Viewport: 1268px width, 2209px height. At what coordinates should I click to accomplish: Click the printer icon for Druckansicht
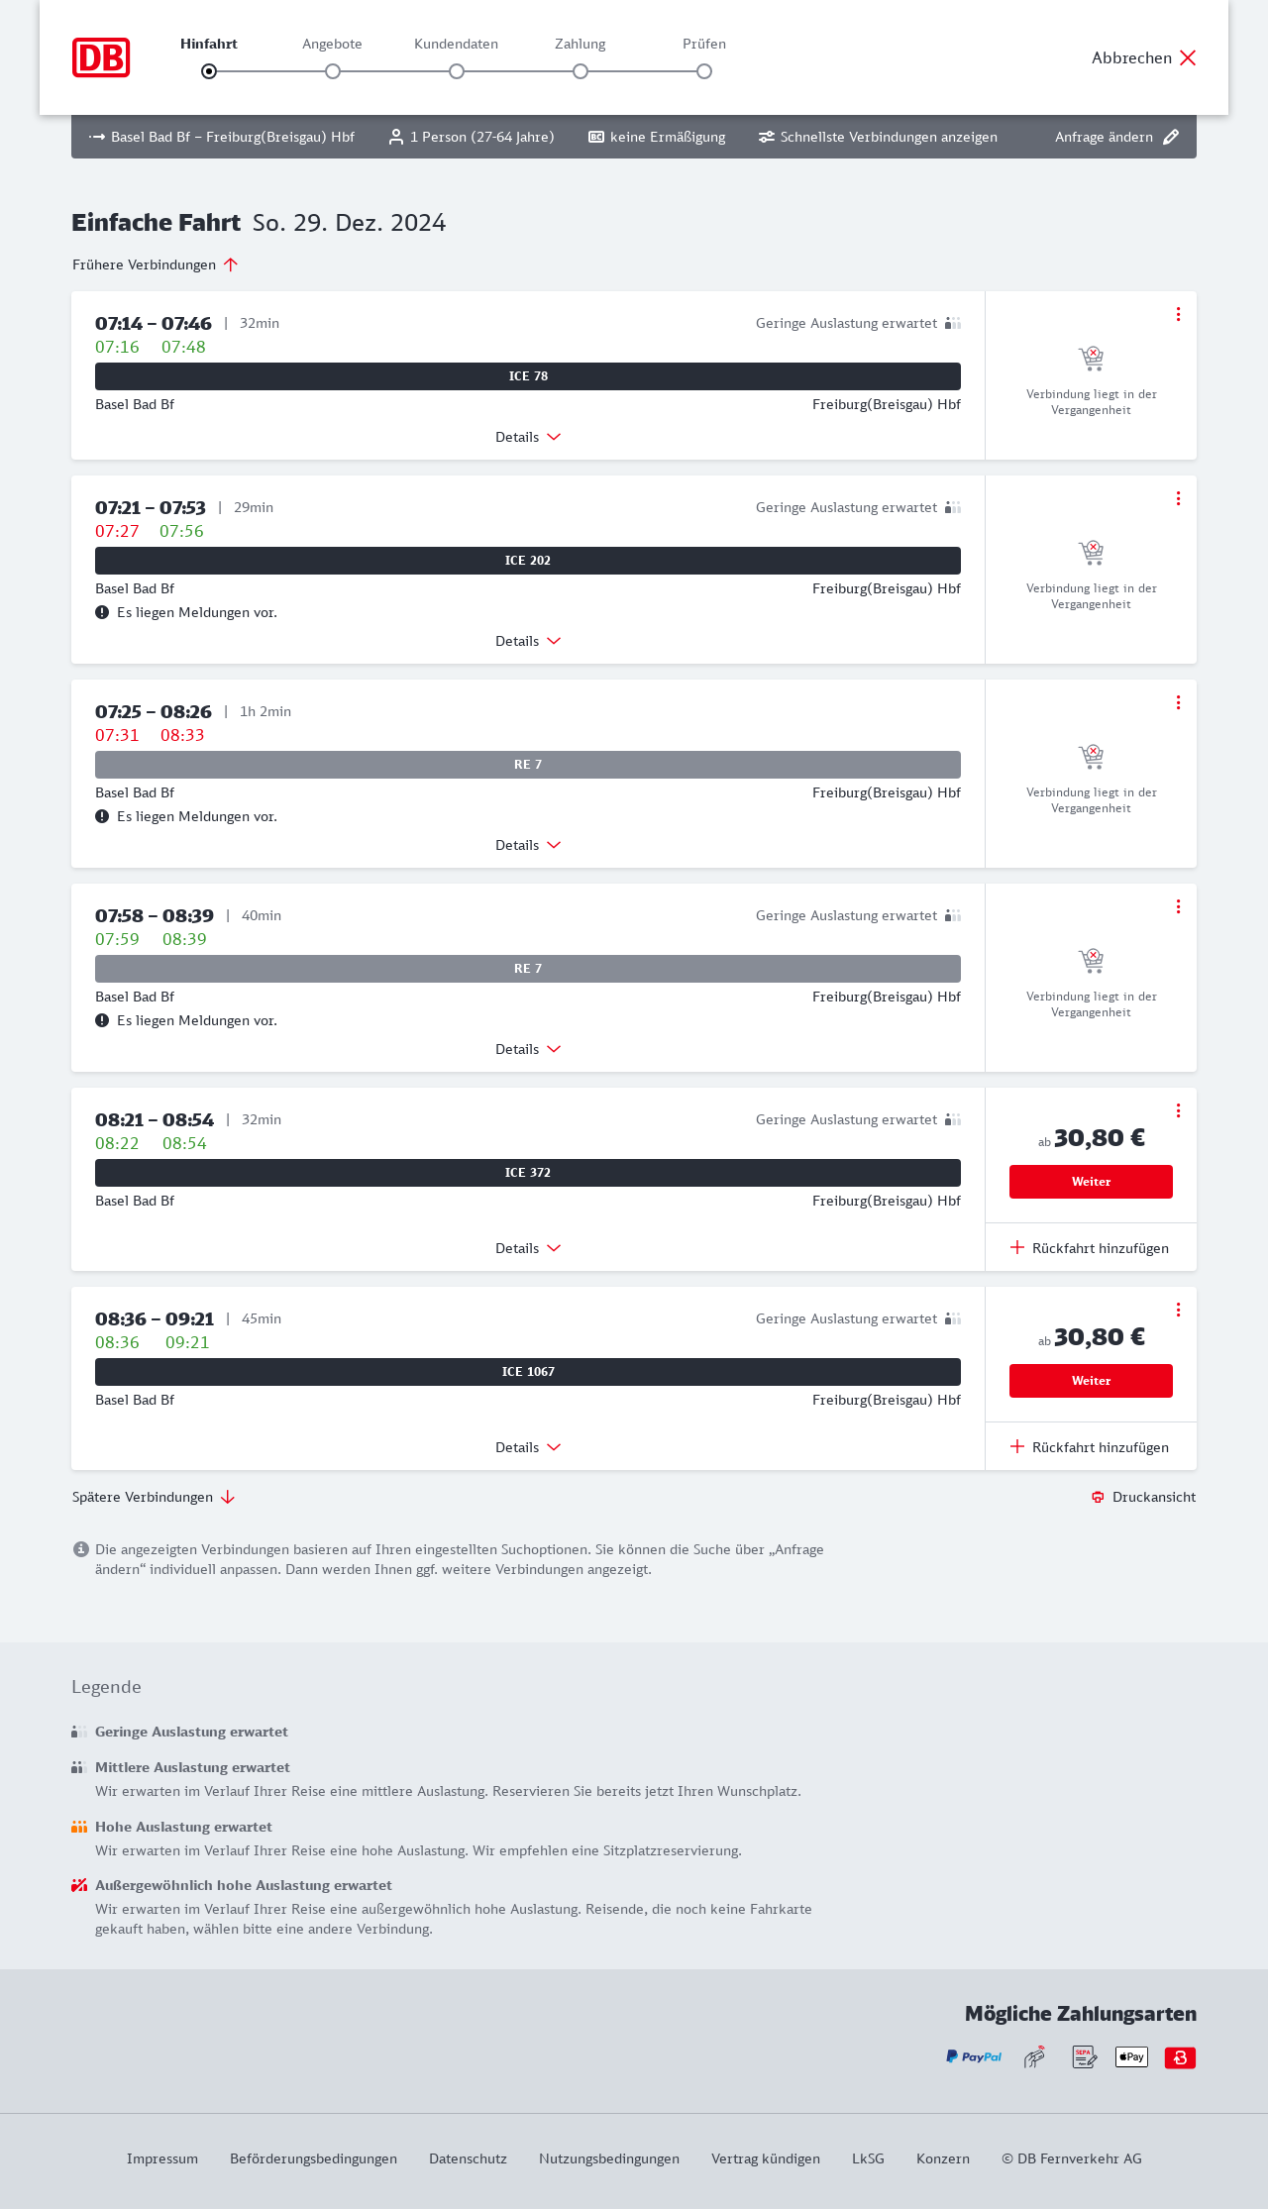coord(1098,1497)
